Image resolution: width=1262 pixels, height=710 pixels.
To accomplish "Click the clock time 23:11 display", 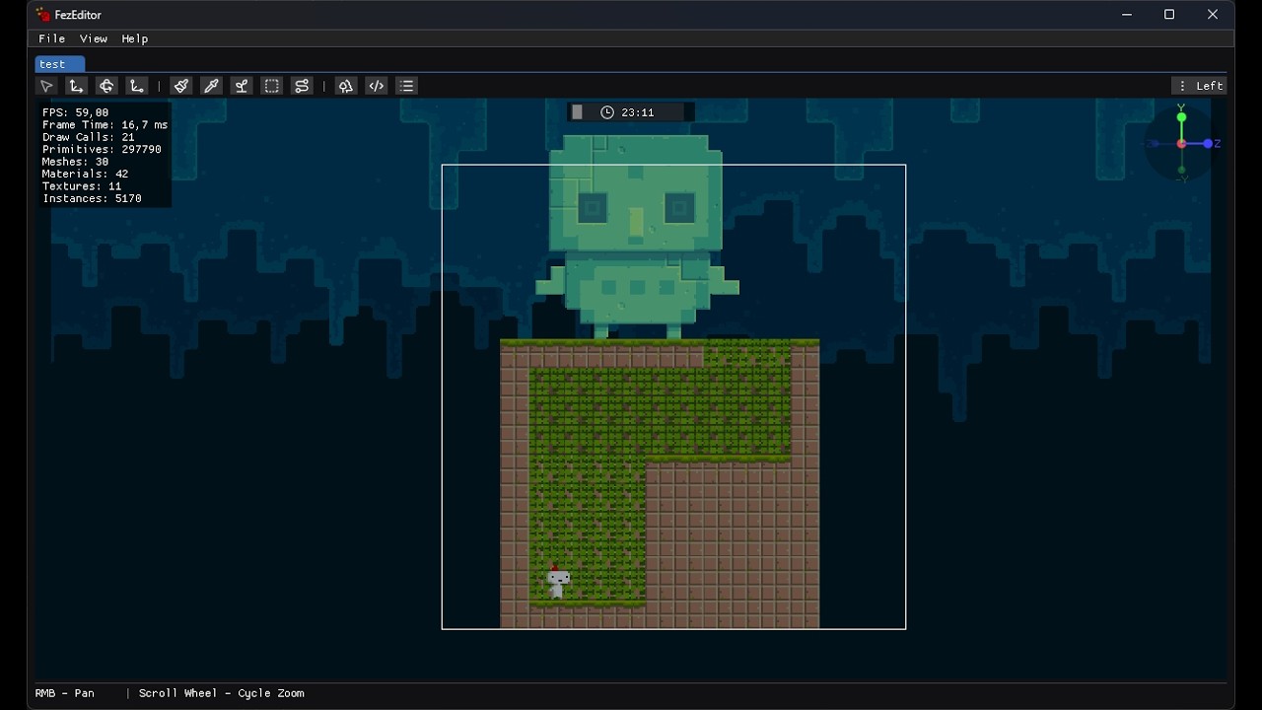I will pyautogui.click(x=627, y=112).
